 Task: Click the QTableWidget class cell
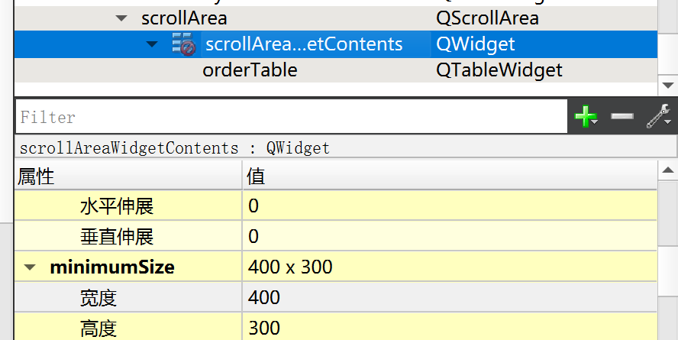499,70
